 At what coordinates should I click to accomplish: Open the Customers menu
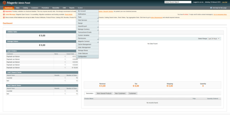35,8
